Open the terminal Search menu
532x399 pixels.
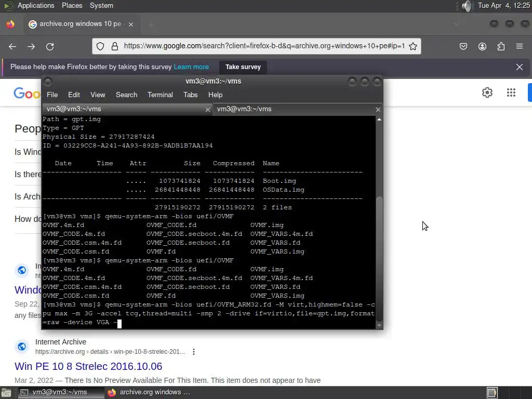click(127, 95)
